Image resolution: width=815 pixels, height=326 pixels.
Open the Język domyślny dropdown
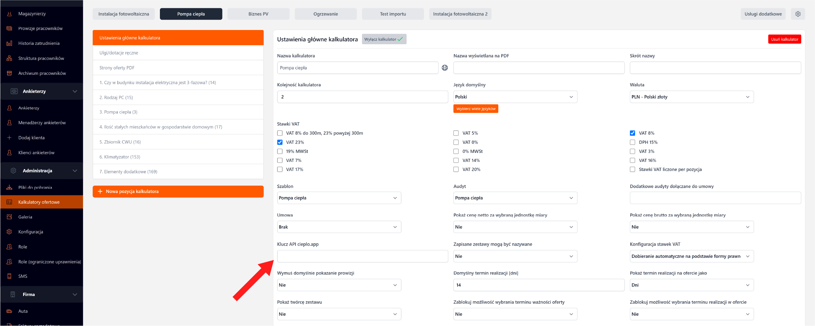click(x=515, y=97)
